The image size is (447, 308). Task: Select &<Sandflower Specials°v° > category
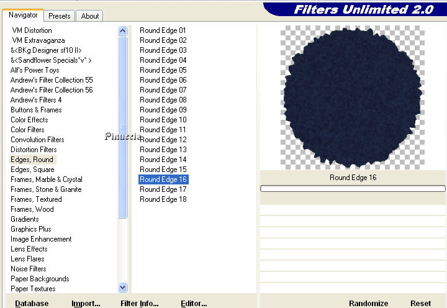(x=51, y=60)
